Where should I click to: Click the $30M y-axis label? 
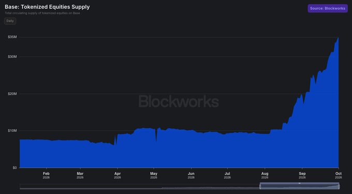click(12, 57)
